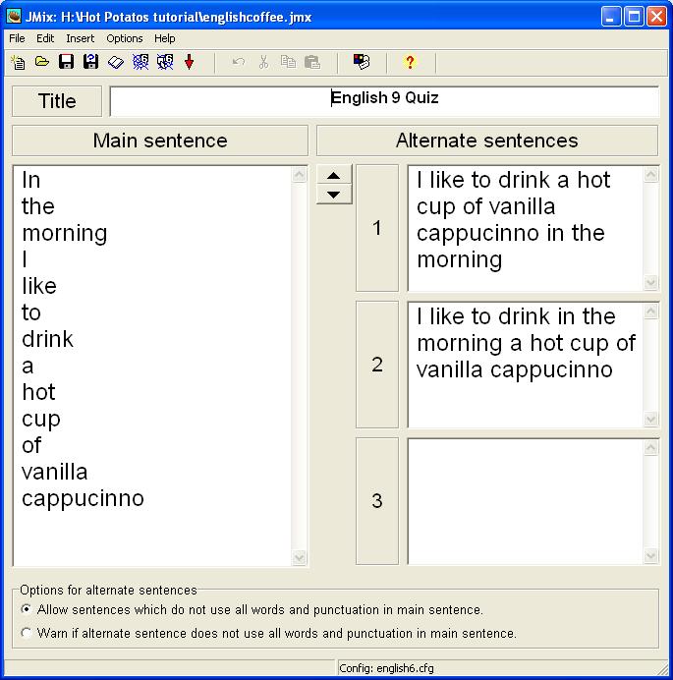The image size is (673, 680).
Task: Click the Save floppy disk icon
Action: pos(66,62)
